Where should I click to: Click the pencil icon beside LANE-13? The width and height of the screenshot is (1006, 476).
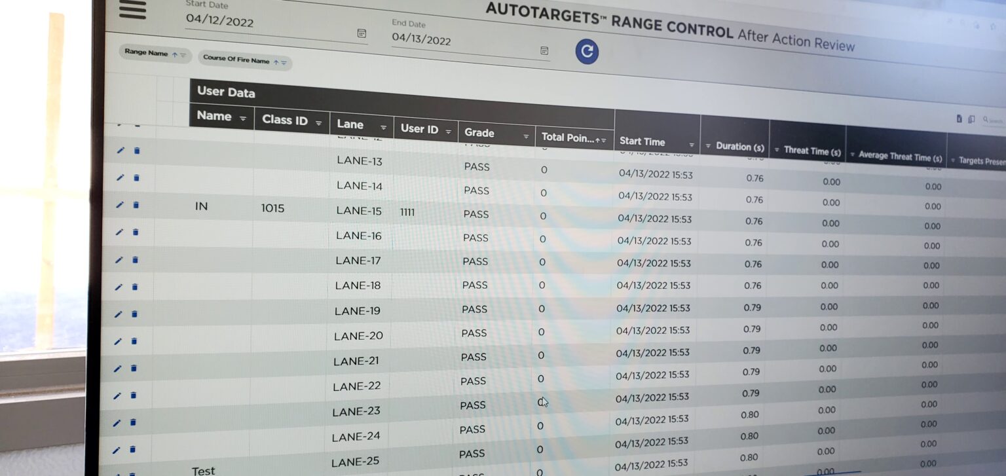click(121, 150)
